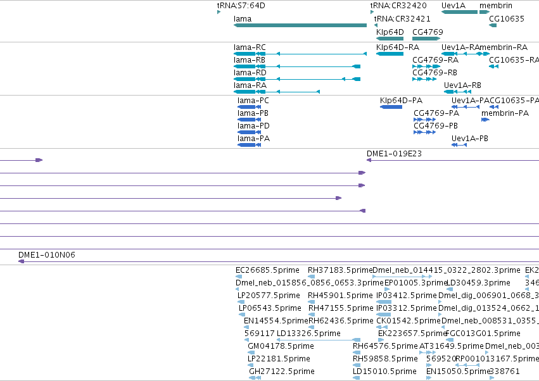Image resolution: width=539 pixels, height=381 pixels.
Task: Open the EN14554.5prime EST label
Action: [x=276, y=322]
